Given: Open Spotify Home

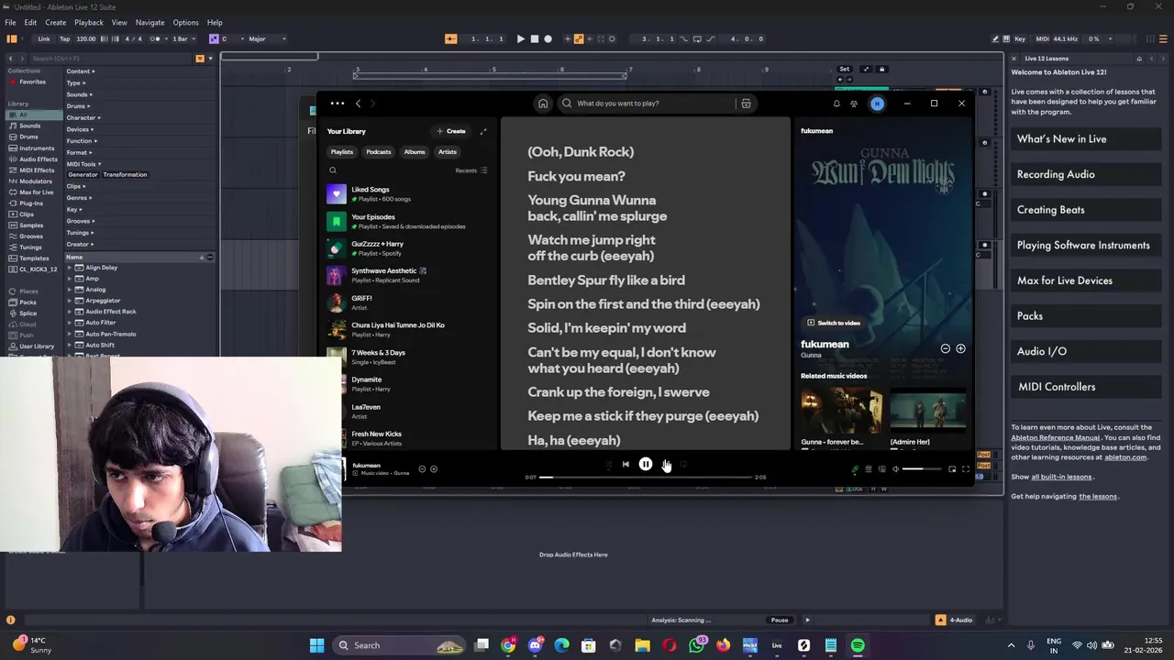Looking at the screenshot, I should tap(543, 104).
